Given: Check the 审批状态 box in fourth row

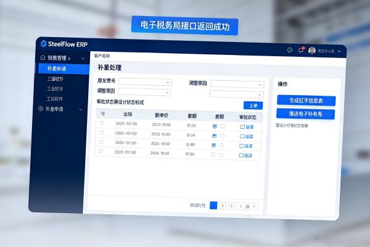Looking at the screenshot, I should coord(241,155).
